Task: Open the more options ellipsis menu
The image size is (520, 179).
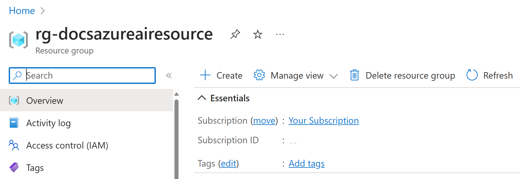Action: click(x=280, y=34)
